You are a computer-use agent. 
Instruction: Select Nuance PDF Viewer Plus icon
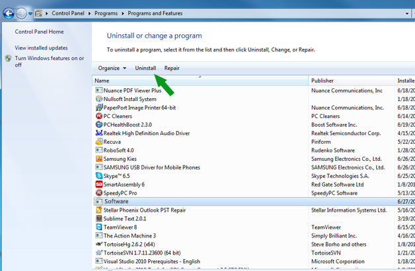click(x=99, y=90)
